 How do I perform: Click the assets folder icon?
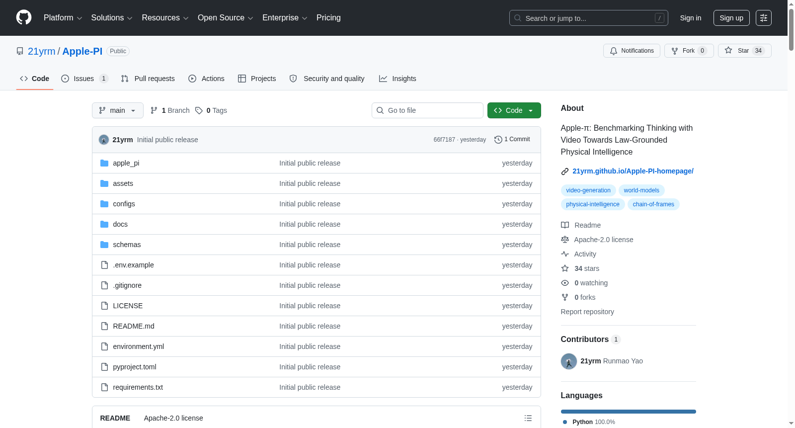pyautogui.click(x=104, y=183)
